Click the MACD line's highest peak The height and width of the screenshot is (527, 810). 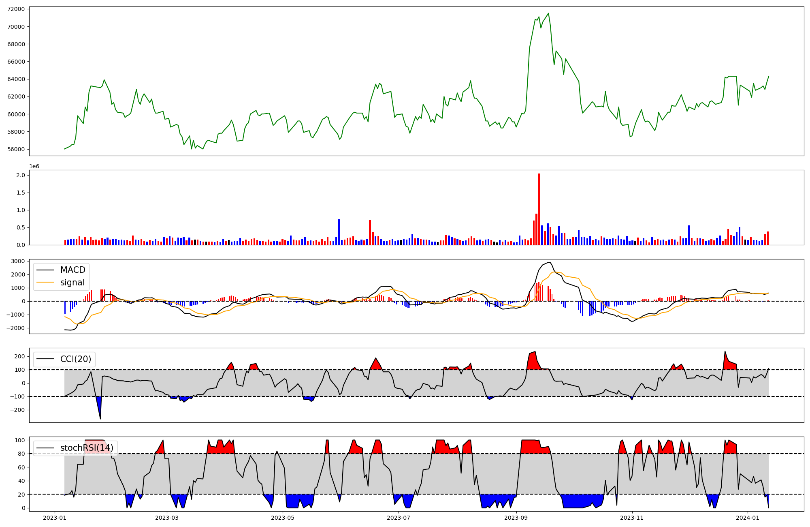point(549,262)
